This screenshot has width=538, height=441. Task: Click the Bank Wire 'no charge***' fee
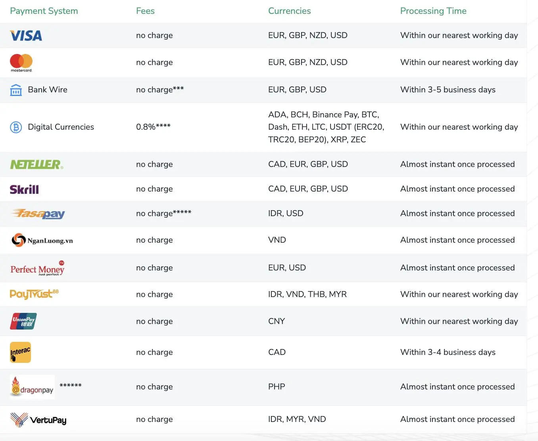point(160,90)
